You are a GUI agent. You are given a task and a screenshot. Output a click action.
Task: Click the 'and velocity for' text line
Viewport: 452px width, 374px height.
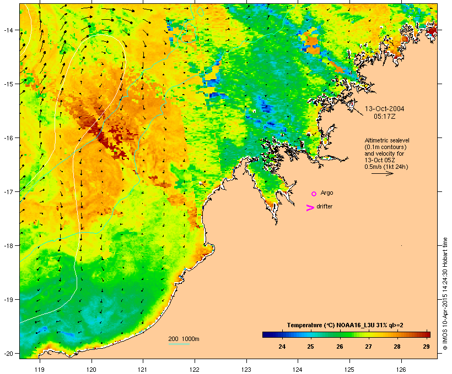[x=384, y=153]
